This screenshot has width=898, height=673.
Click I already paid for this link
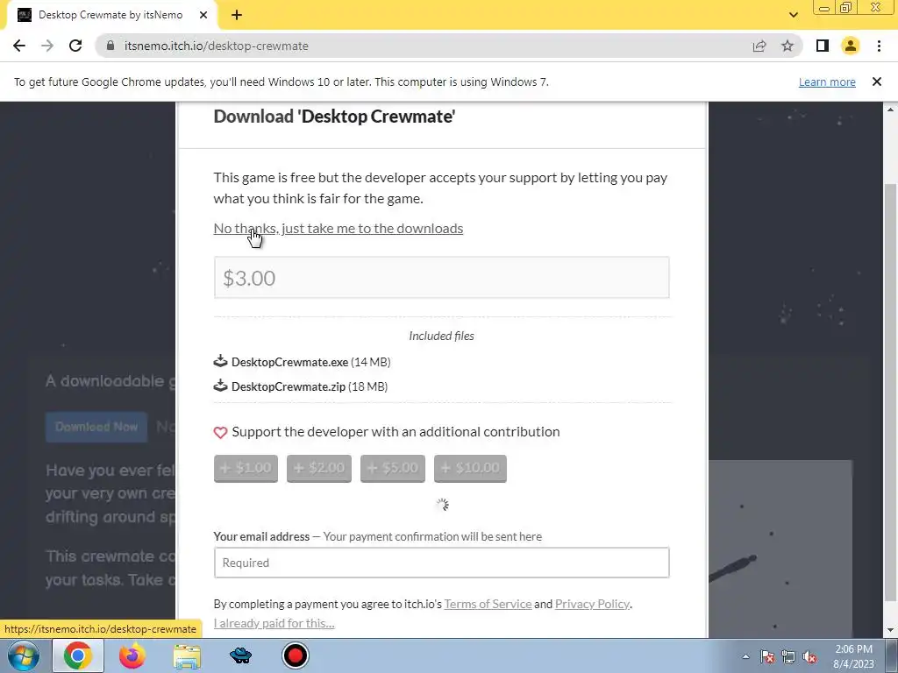tap(274, 623)
